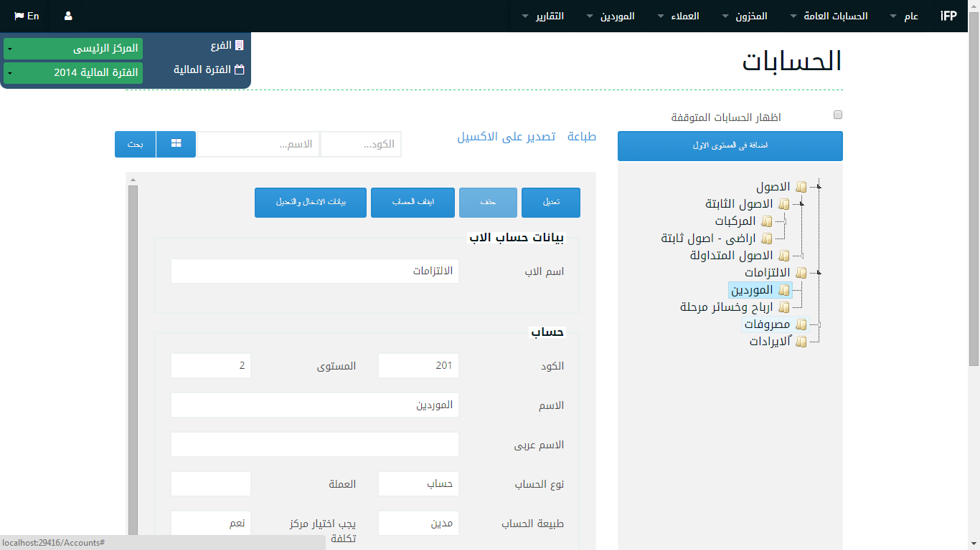Open the المخزون menu

(745, 16)
